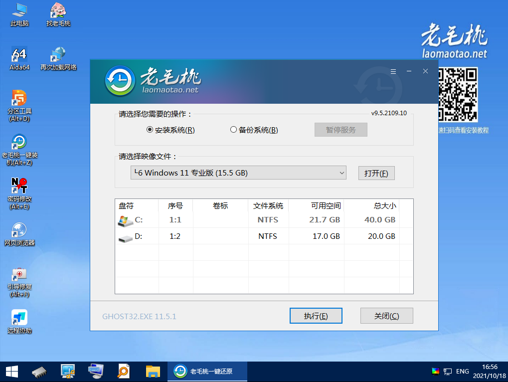Open the monitor with keyboard taskbar icon
508x382 pixels.
click(96, 372)
